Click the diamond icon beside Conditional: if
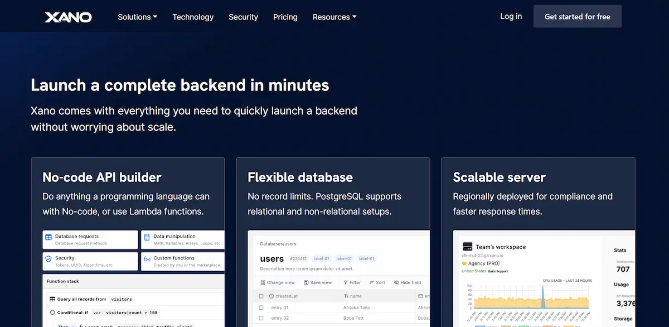This screenshot has width=669, height=327. tap(52, 312)
